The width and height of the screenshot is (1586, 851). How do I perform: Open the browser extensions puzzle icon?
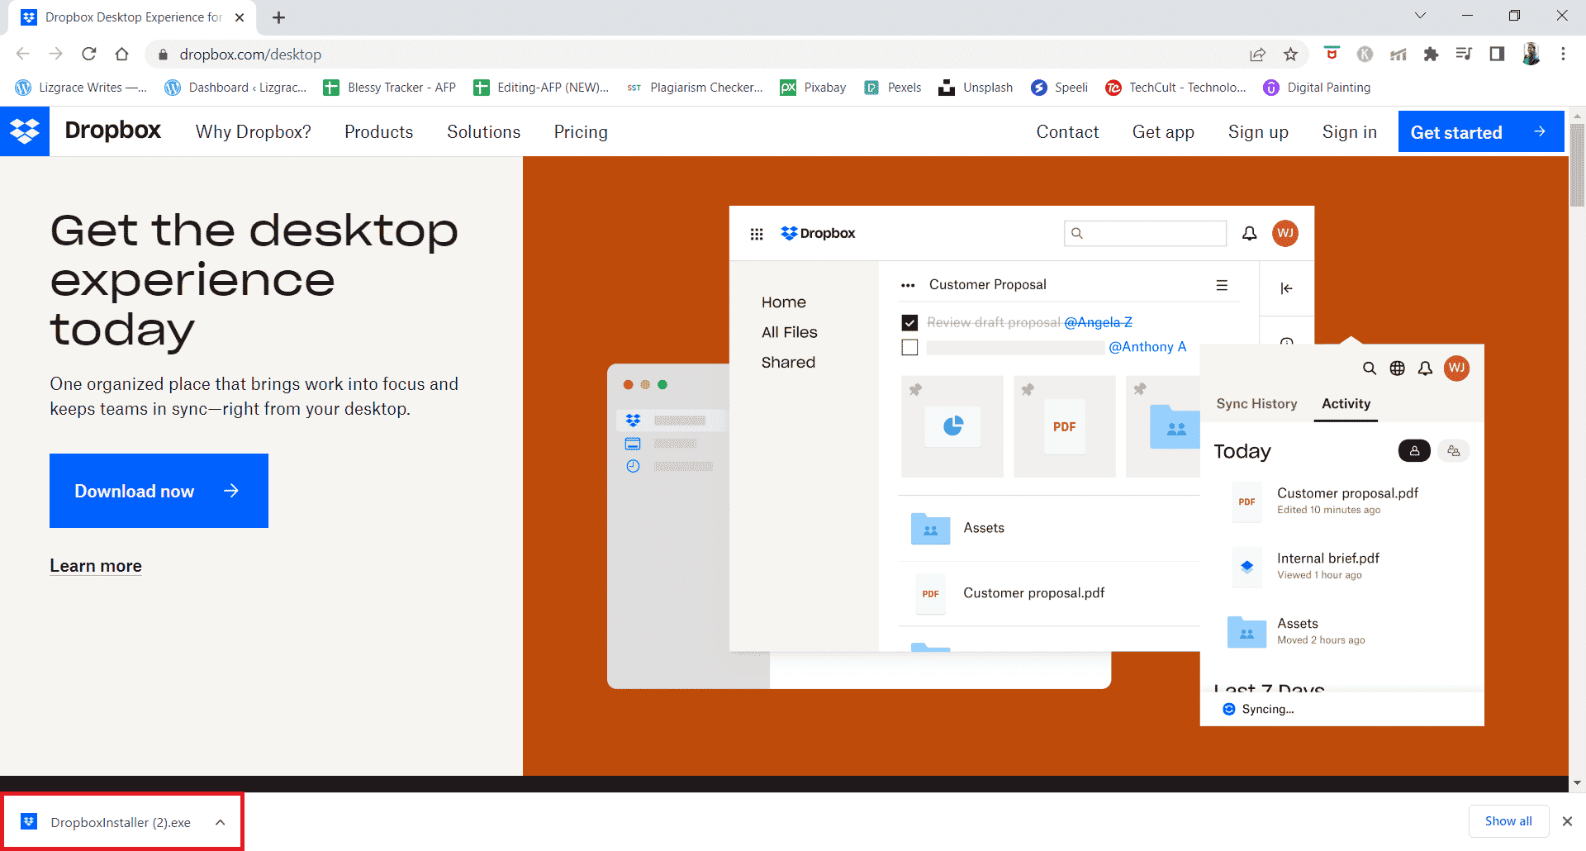pos(1432,54)
